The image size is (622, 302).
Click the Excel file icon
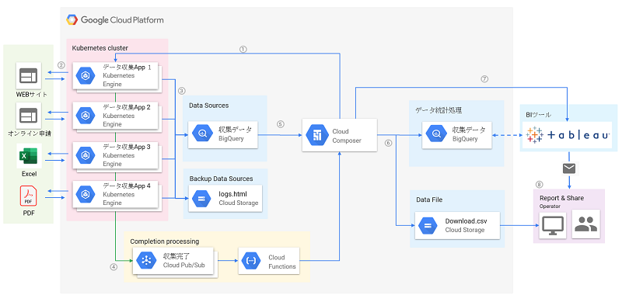coord(29,156)
